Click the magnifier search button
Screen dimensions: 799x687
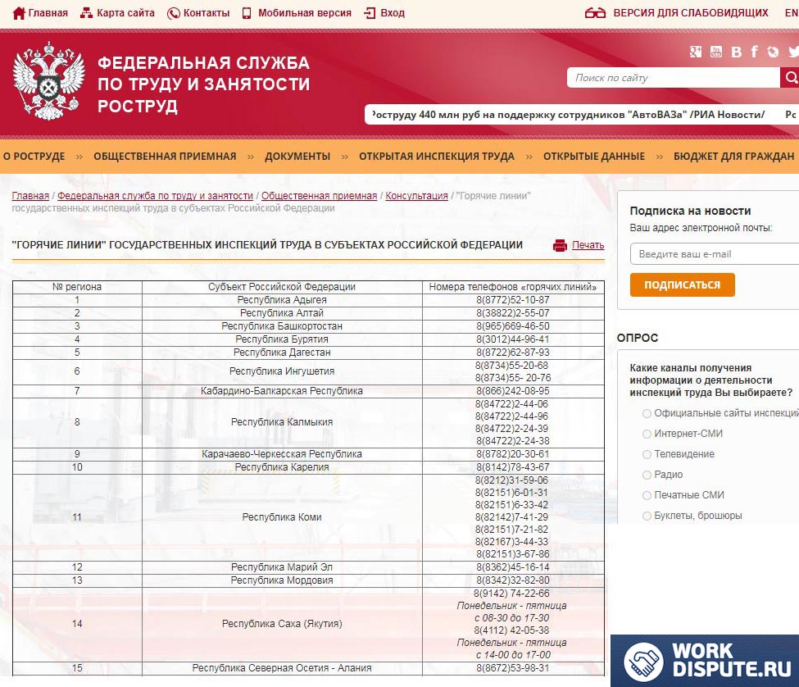tap(790, 77)
